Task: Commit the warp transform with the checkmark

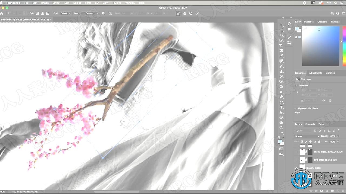Action: pos(197,13)
